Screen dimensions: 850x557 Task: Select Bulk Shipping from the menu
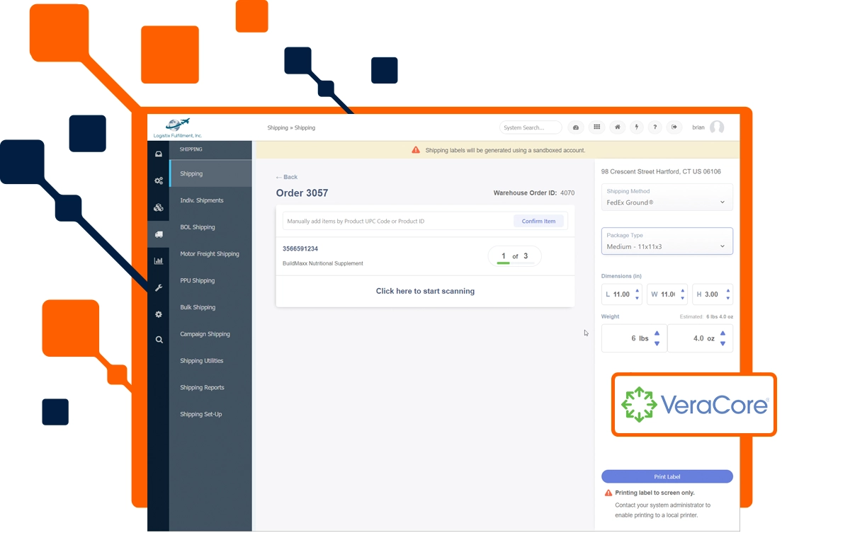pos(197,307)
